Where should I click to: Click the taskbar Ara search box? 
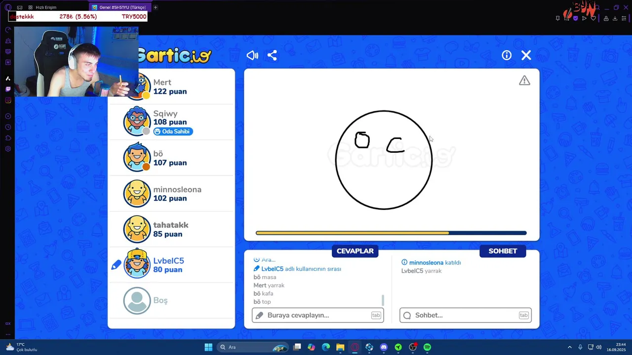coord(252,347)
